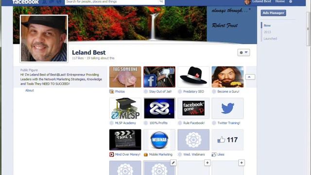Image resolution: width=311 pixels, height=175 pixels.
Task: Jump to Now on timeline
Action: tap(267, 25)
